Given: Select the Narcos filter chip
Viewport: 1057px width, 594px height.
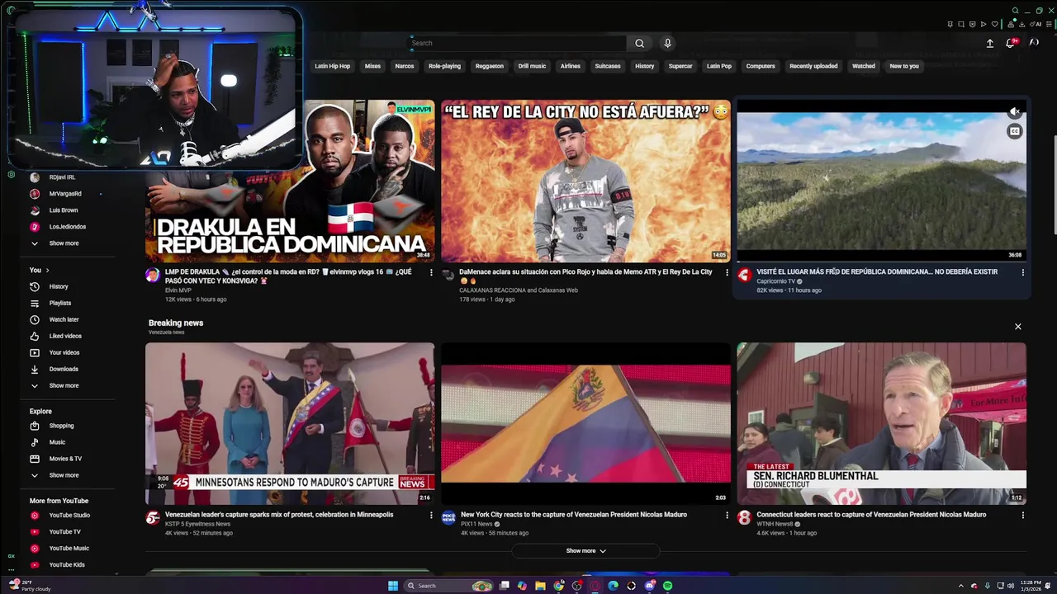Looking at the screenshot, I should [x=405, y=66].
